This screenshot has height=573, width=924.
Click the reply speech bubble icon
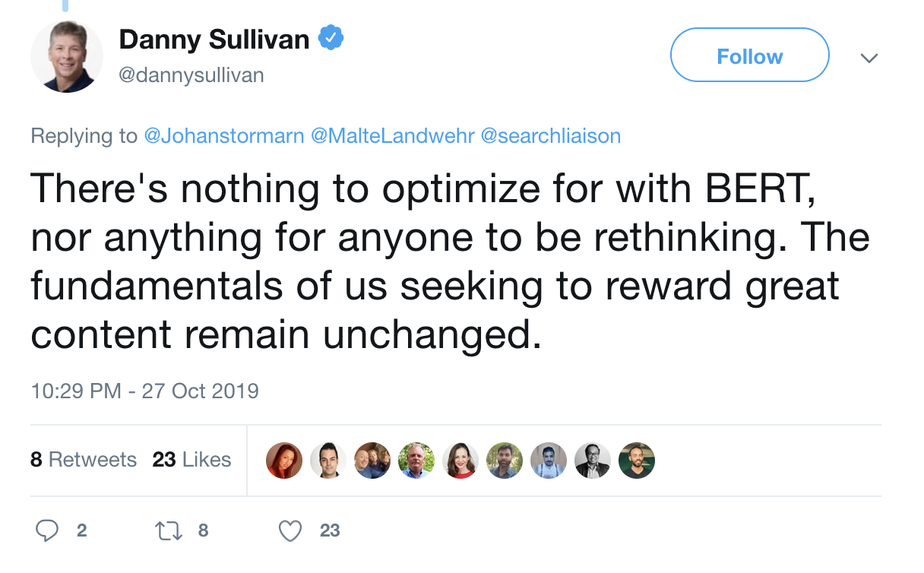click(47, 530)
